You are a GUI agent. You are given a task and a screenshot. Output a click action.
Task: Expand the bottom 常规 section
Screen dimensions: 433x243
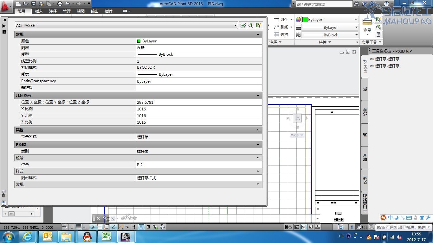coord(258,184)
